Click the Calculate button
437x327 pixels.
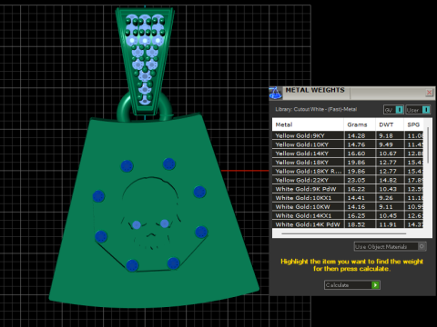click(352, 285)
